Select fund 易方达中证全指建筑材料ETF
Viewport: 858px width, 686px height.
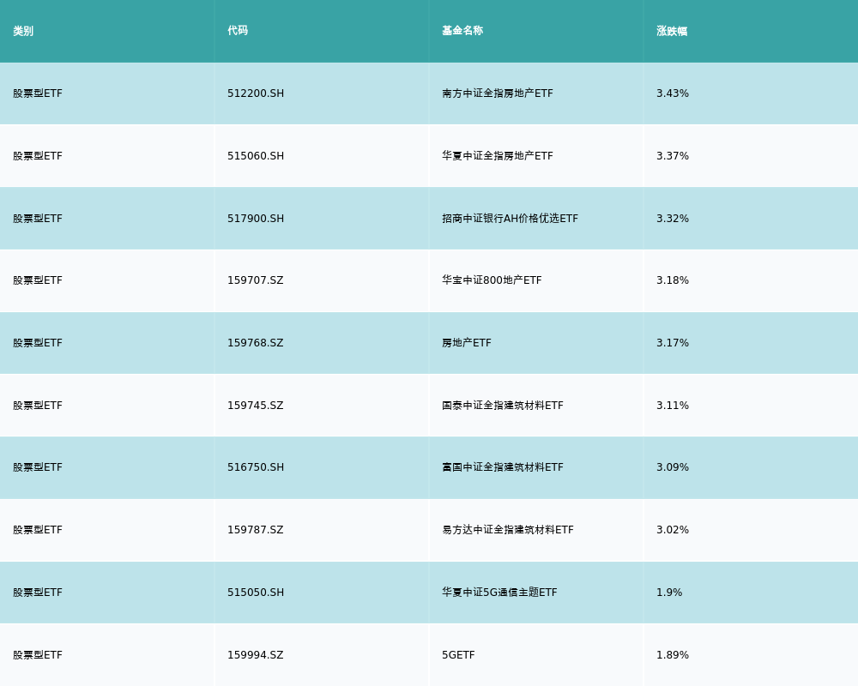click(508, 530)
